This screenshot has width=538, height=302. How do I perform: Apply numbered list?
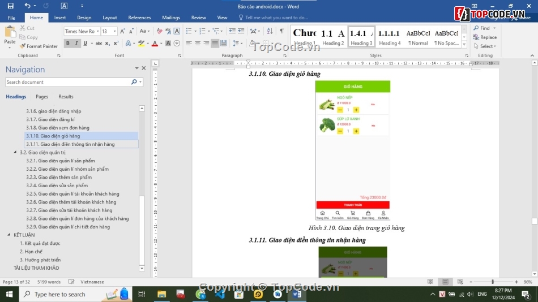[202, 31]
